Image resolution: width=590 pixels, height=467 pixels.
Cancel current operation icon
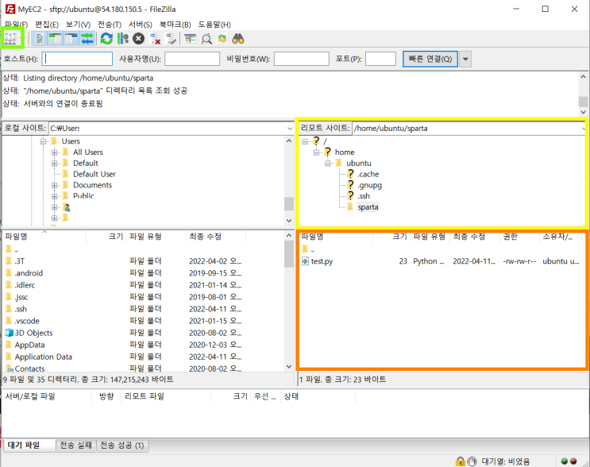138,39
